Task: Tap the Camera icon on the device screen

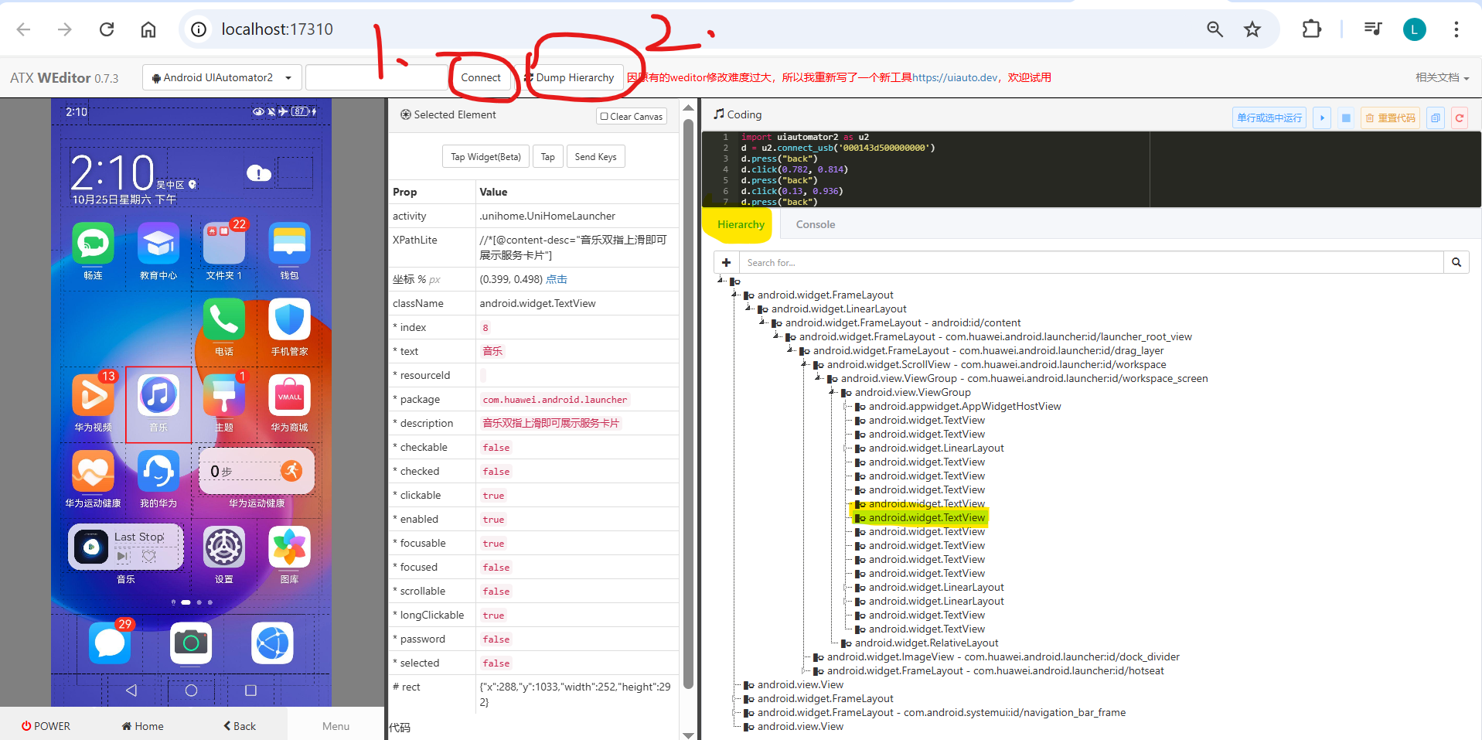Action: [191, 643]
